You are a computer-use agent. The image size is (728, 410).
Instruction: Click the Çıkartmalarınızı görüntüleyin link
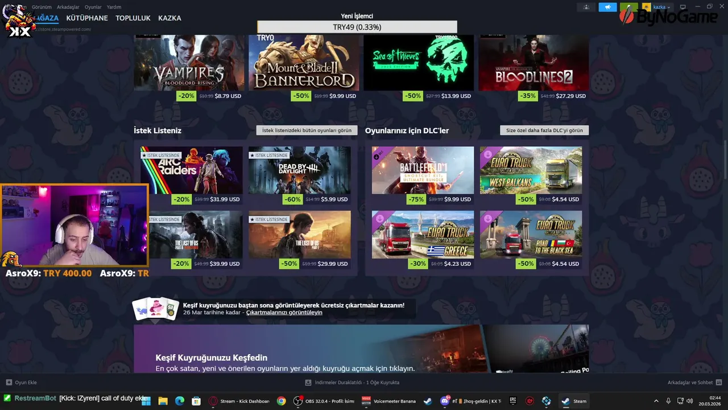pos(284,313)
